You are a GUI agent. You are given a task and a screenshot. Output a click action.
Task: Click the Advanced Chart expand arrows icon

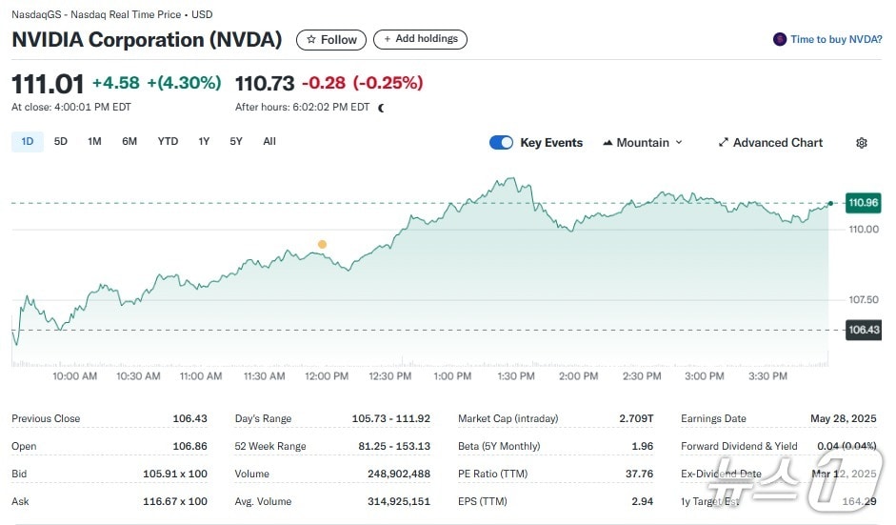click(x=723, y=143)
